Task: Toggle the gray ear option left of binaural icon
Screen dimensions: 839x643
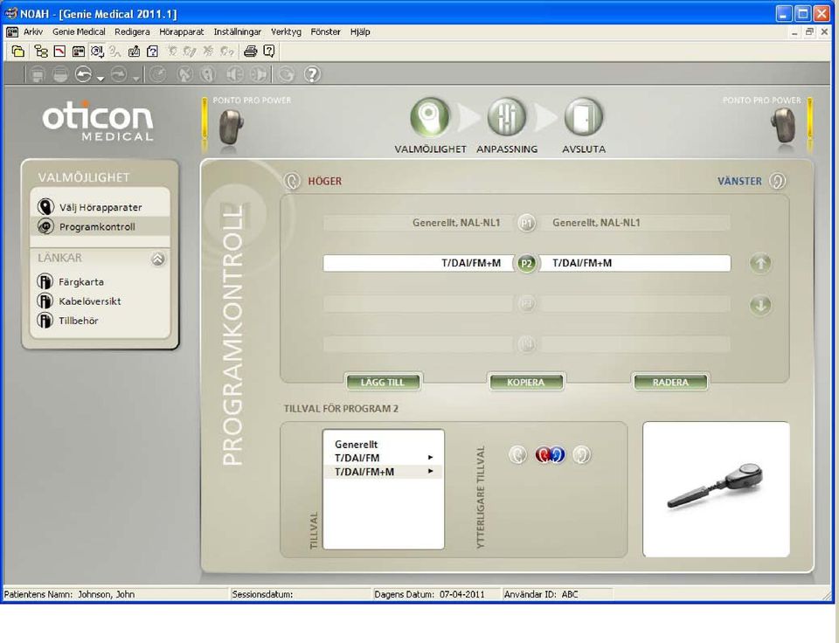Action: pyautogui.click(x=518, y=454)
